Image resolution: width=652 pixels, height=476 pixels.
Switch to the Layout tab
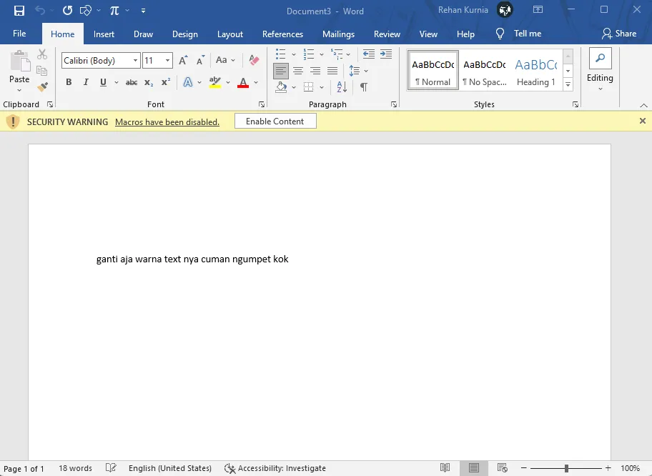pyautogui.click(x=229, y=34)
